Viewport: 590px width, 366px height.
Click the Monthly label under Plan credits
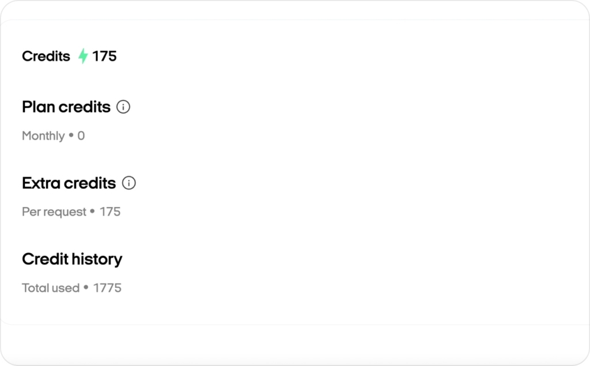click(x=43, y=136)
